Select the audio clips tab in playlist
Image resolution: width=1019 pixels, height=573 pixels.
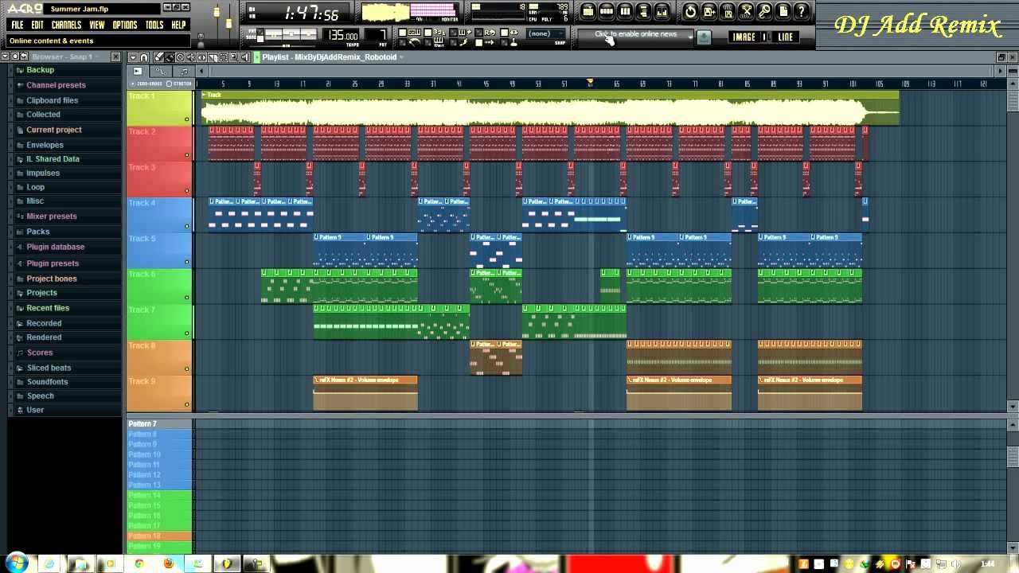pos(137,72)
